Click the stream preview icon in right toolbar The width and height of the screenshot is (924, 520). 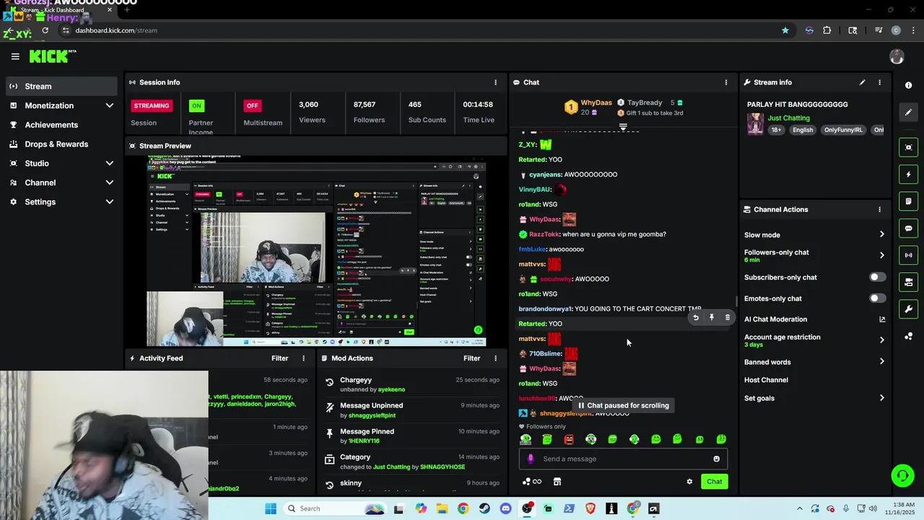click(x=908, y=147)
